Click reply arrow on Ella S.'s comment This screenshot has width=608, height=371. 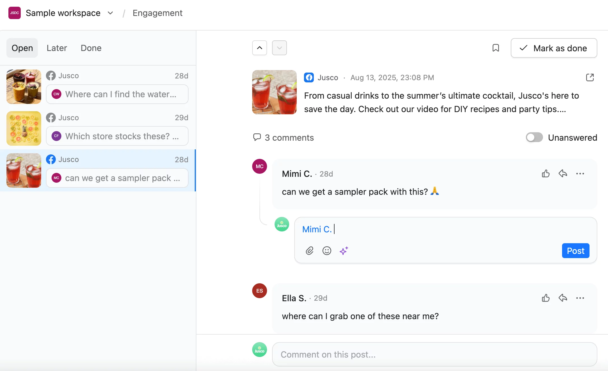(x=563, y=298)
